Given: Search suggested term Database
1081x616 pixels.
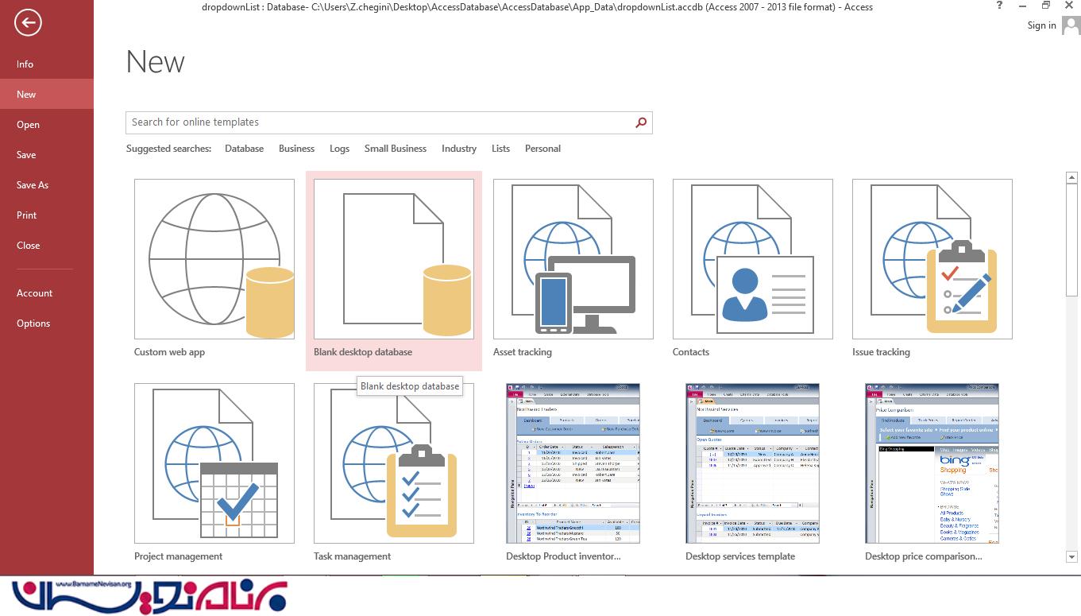Looking at the screenshot, I should coord(244,149).
